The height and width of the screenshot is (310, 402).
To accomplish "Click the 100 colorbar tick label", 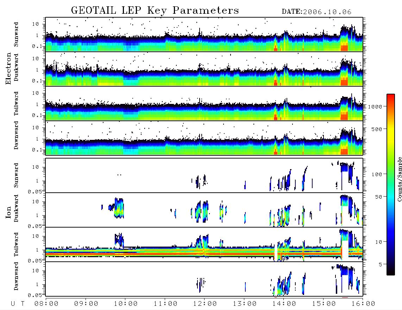I will 377,174.
